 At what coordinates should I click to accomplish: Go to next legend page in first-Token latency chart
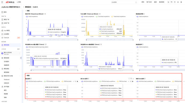click(x=133, y=81)
